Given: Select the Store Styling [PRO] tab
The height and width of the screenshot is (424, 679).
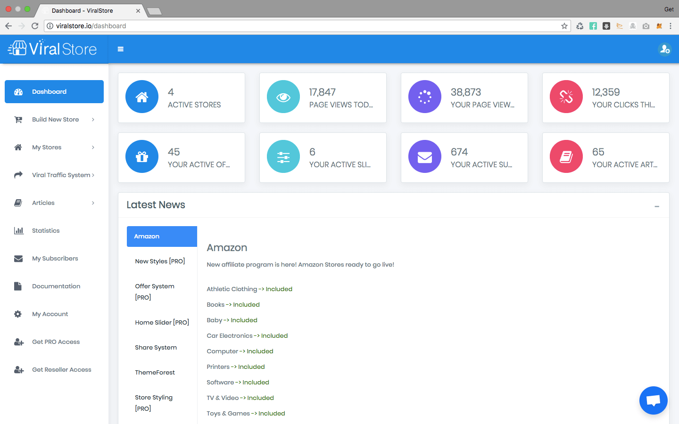Looking at the screenshot, I should click(x=162, y=403).
